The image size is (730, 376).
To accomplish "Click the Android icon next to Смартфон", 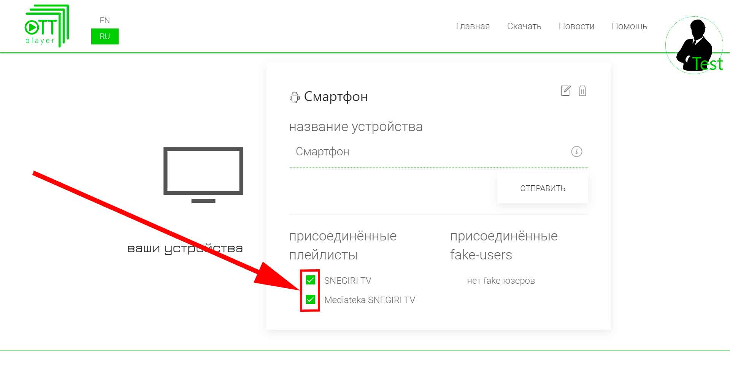I will [294, 97].
